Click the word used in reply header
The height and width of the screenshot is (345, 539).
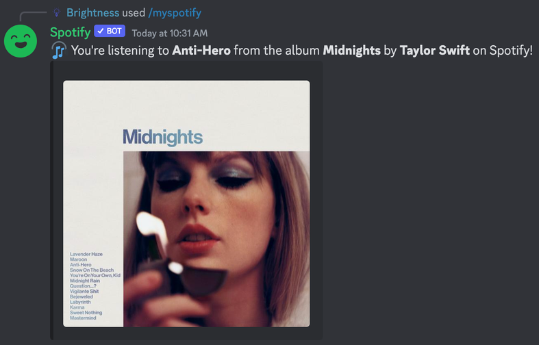pos(134,13)
